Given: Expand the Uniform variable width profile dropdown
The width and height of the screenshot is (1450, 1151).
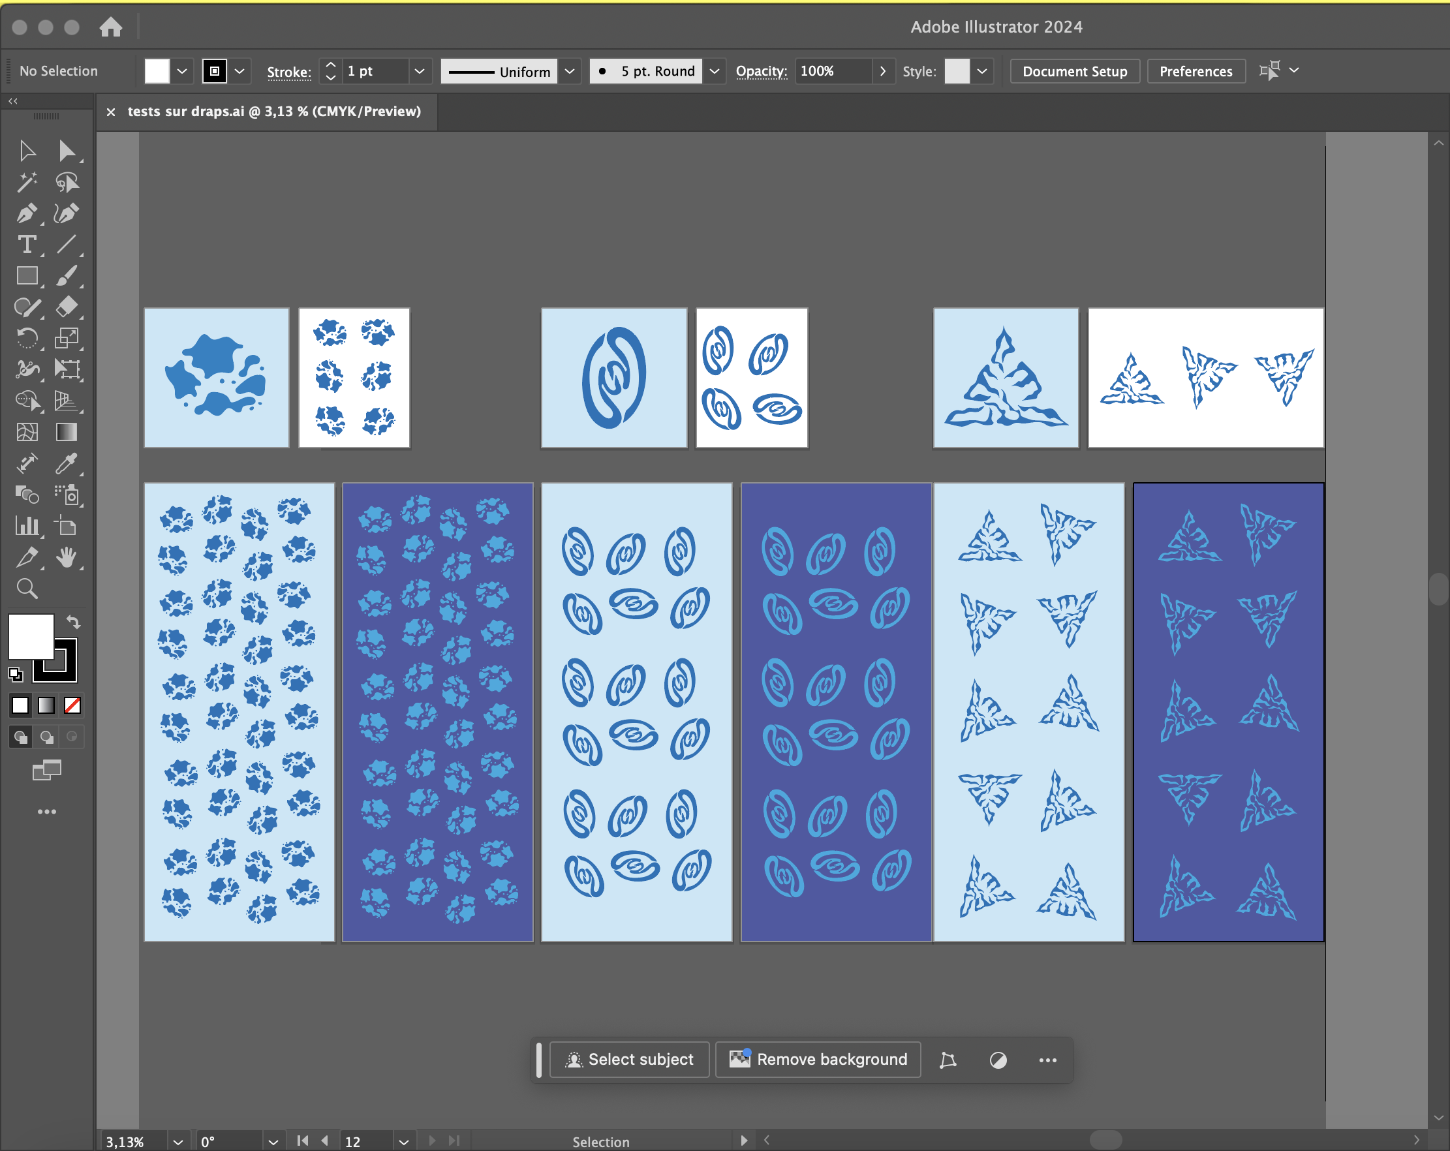Looking at the screenshot, I should pos(569,71).
